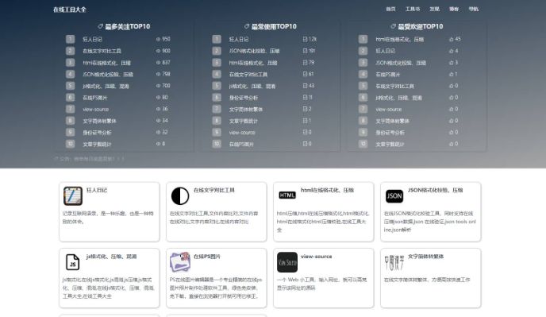
Task: Open 在线文字对比工具 in 最受欢迎TOP10 list
Action: pos(395,86)
